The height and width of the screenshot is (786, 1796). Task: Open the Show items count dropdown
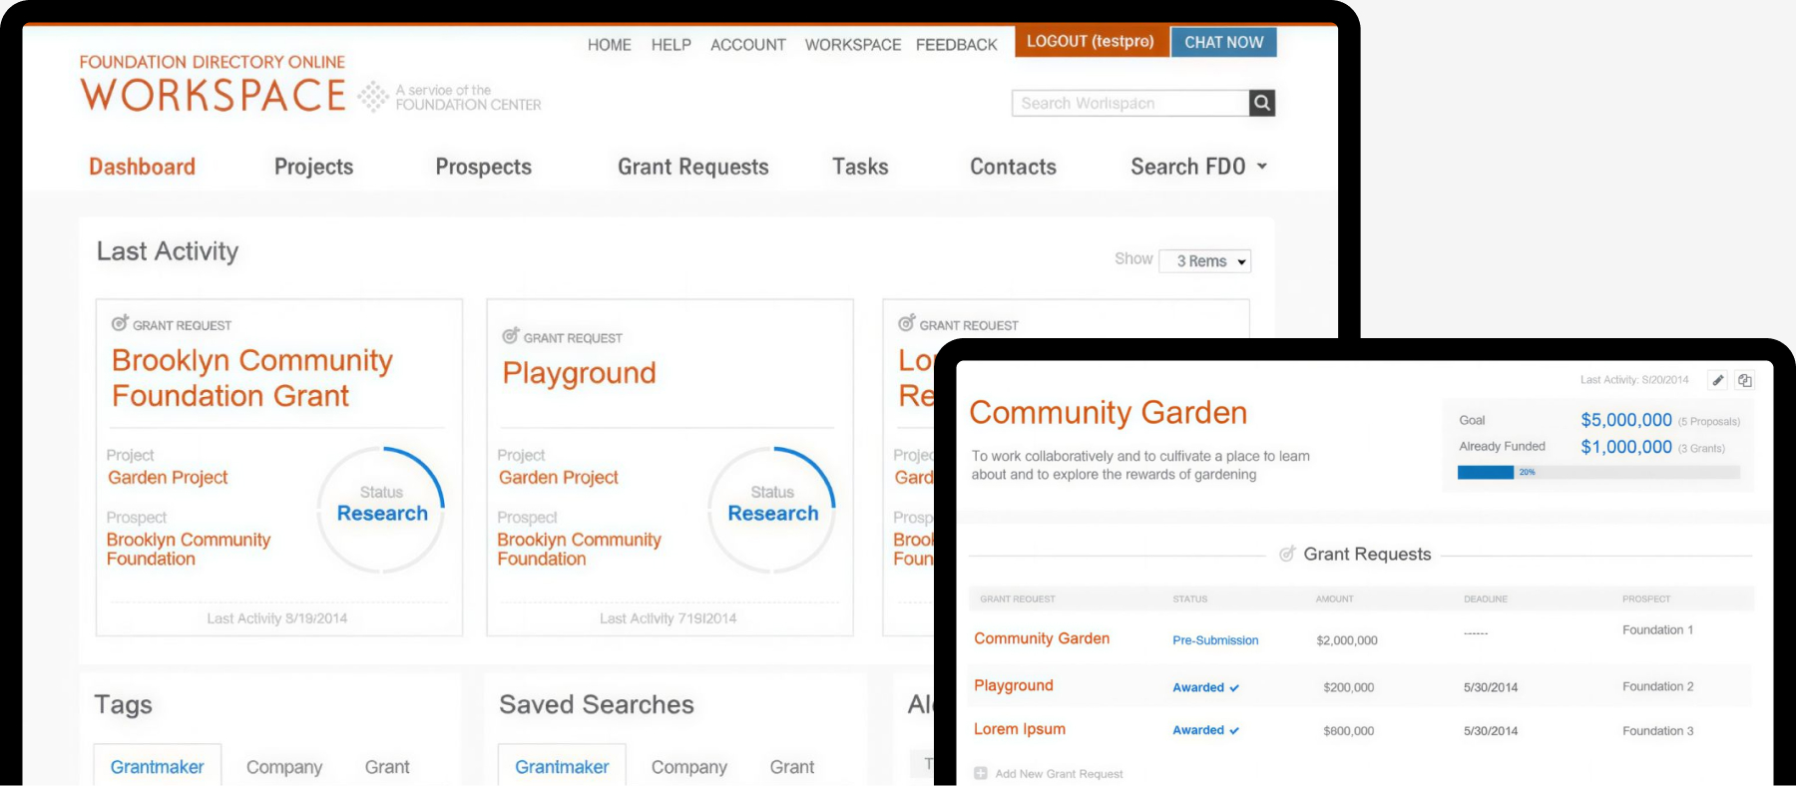click(x=1205, y=261)
